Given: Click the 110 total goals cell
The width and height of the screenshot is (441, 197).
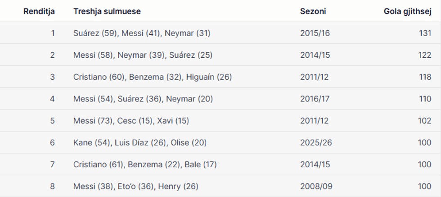Looking at the screenshot, I should [x=425, y=99].
